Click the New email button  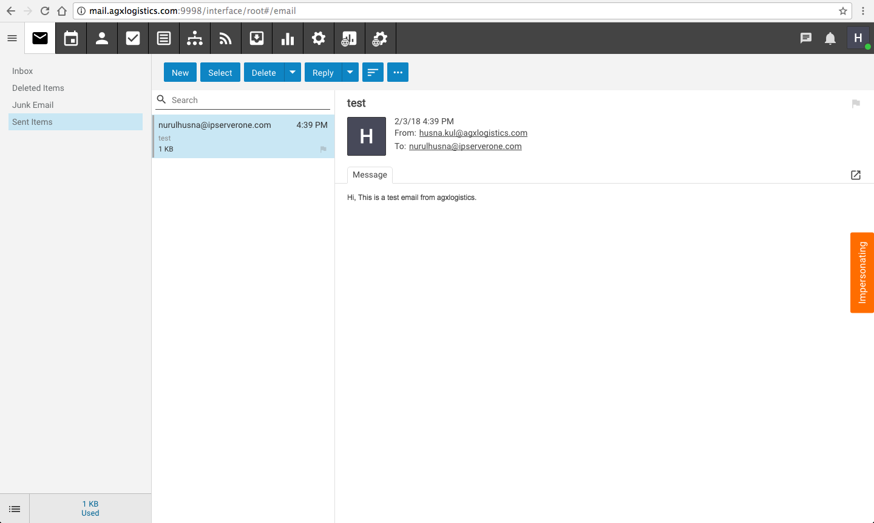180,72
